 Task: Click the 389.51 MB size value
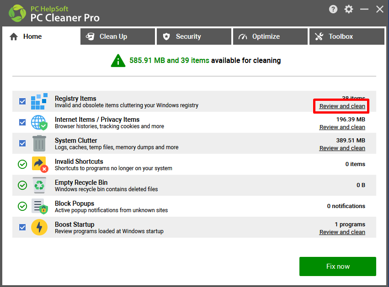tap(351, 141)
